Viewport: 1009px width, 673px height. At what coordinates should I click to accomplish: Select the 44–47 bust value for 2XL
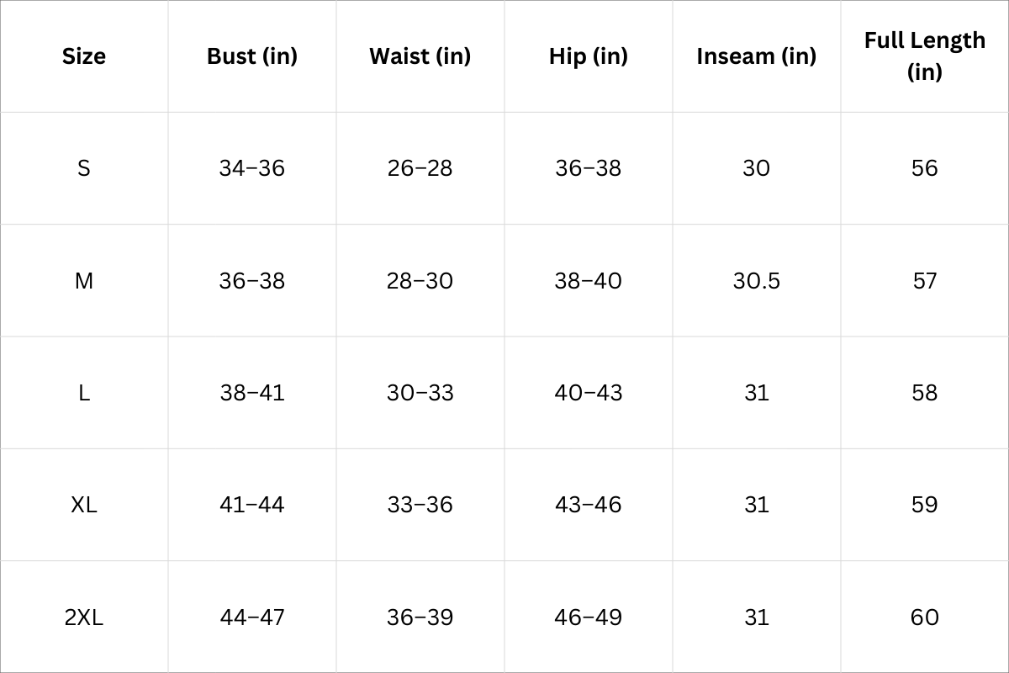(x=252, y=617)
